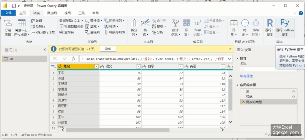Delete the 更改的类型 step with X
Image resolution: width=305 pixels, height=140 pixels.
point(243,102)
